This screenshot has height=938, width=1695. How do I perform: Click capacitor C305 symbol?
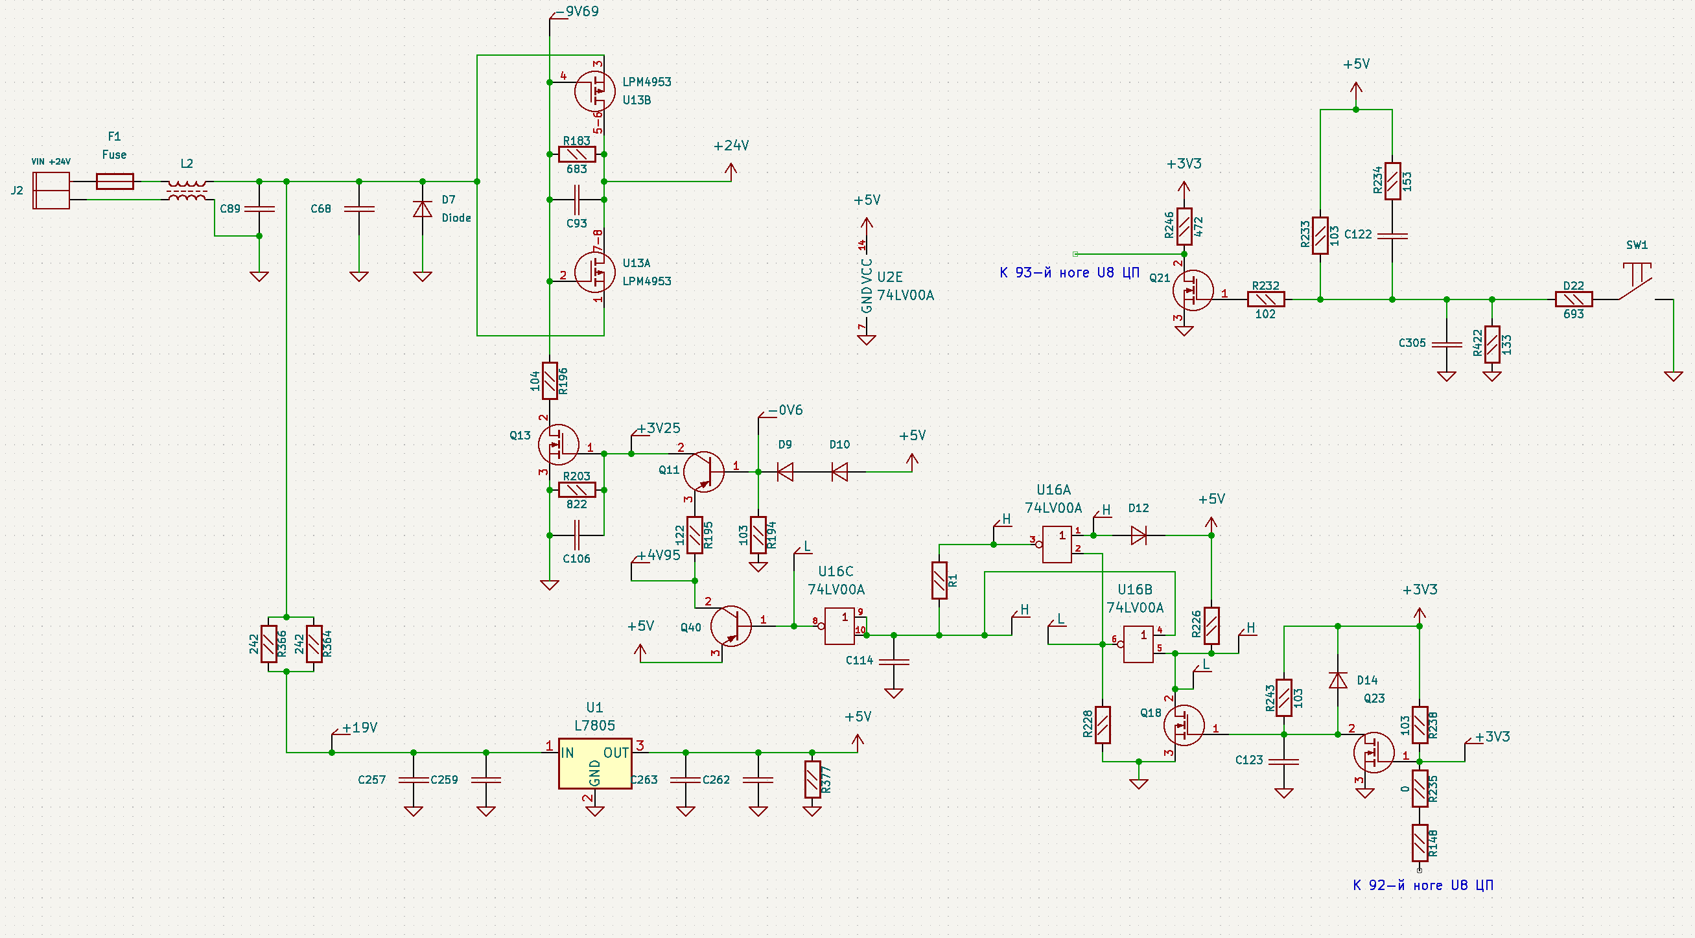click(1446, 344)
